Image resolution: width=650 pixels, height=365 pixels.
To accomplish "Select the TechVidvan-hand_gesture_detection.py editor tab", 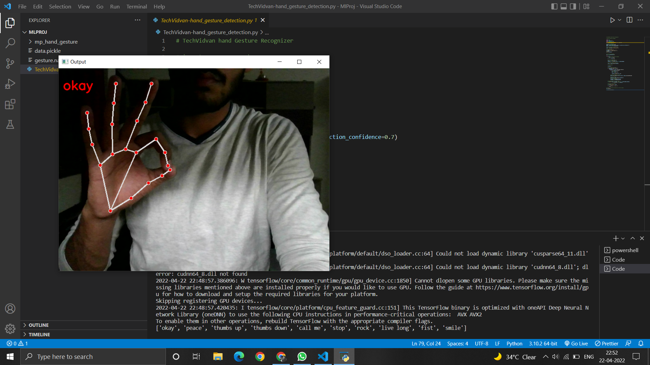I will click(x=207, y=20).
